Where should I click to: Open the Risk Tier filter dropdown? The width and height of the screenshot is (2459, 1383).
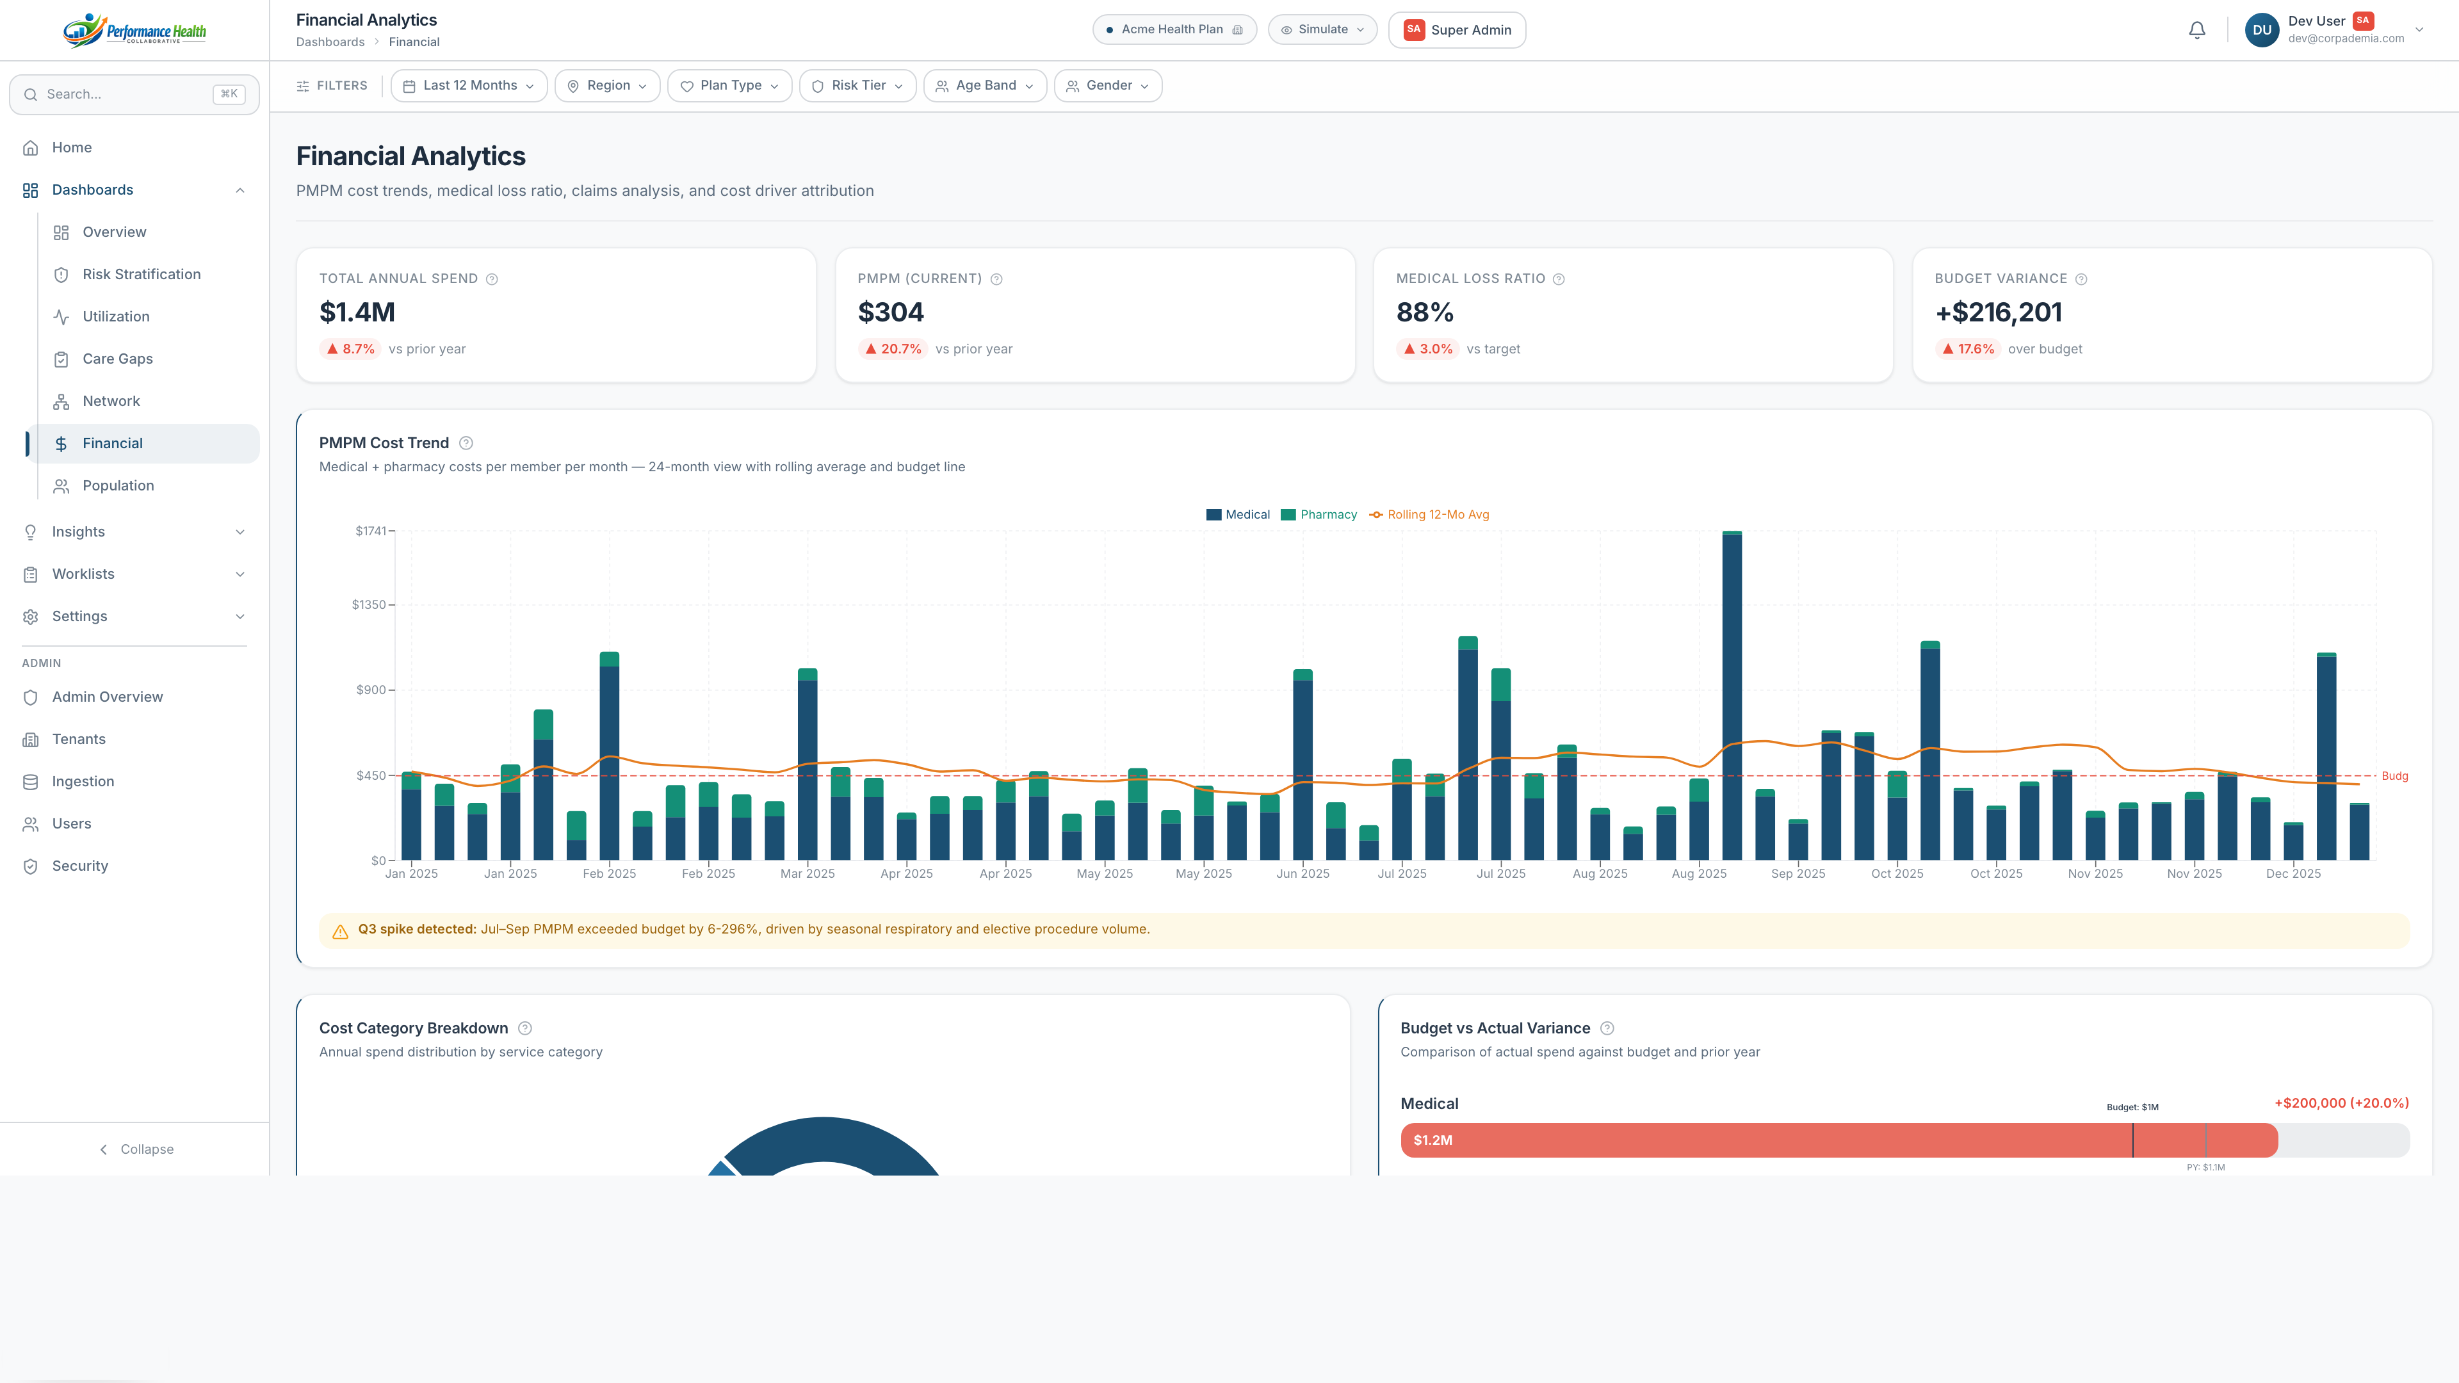tap(857, 86)
